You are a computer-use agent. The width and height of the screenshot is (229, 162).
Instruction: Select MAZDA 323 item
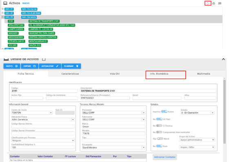[35, 45]
